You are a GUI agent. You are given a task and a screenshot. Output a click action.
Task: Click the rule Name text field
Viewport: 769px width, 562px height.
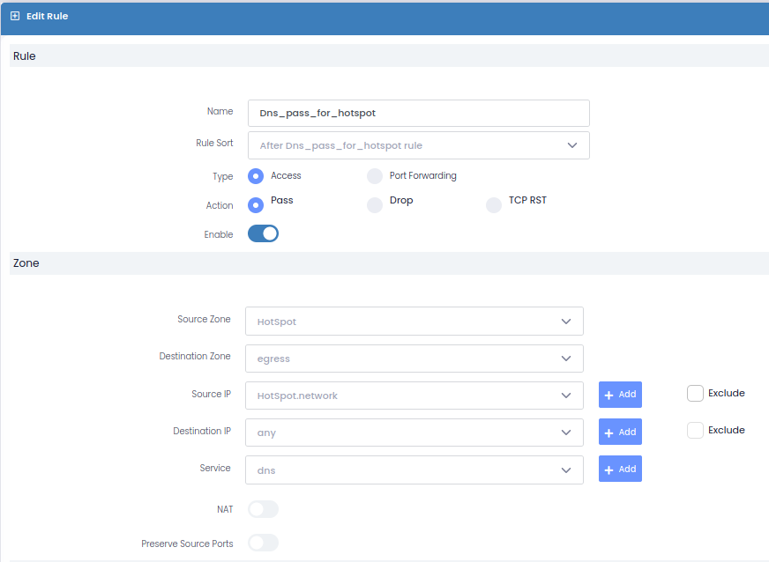click(x=418, y=113)
